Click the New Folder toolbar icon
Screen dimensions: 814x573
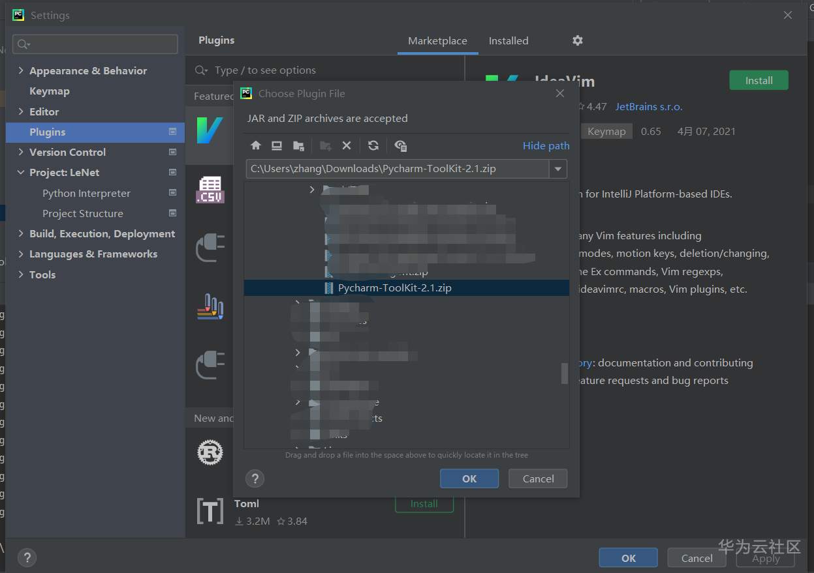point(325,145)
